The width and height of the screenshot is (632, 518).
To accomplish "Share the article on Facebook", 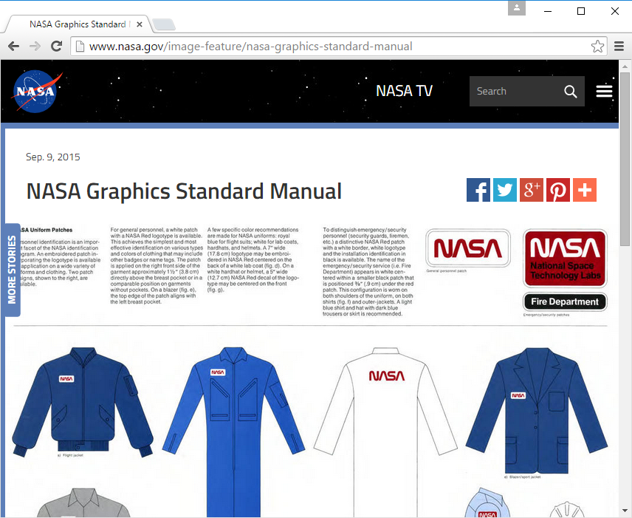I will pyautogui.click(x=478, y=190).
